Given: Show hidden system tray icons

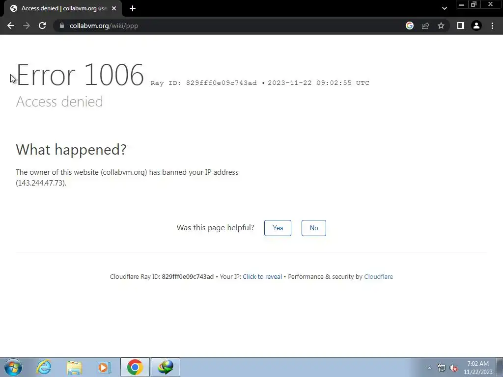Looking at the screenshot, I should (429, 368).
